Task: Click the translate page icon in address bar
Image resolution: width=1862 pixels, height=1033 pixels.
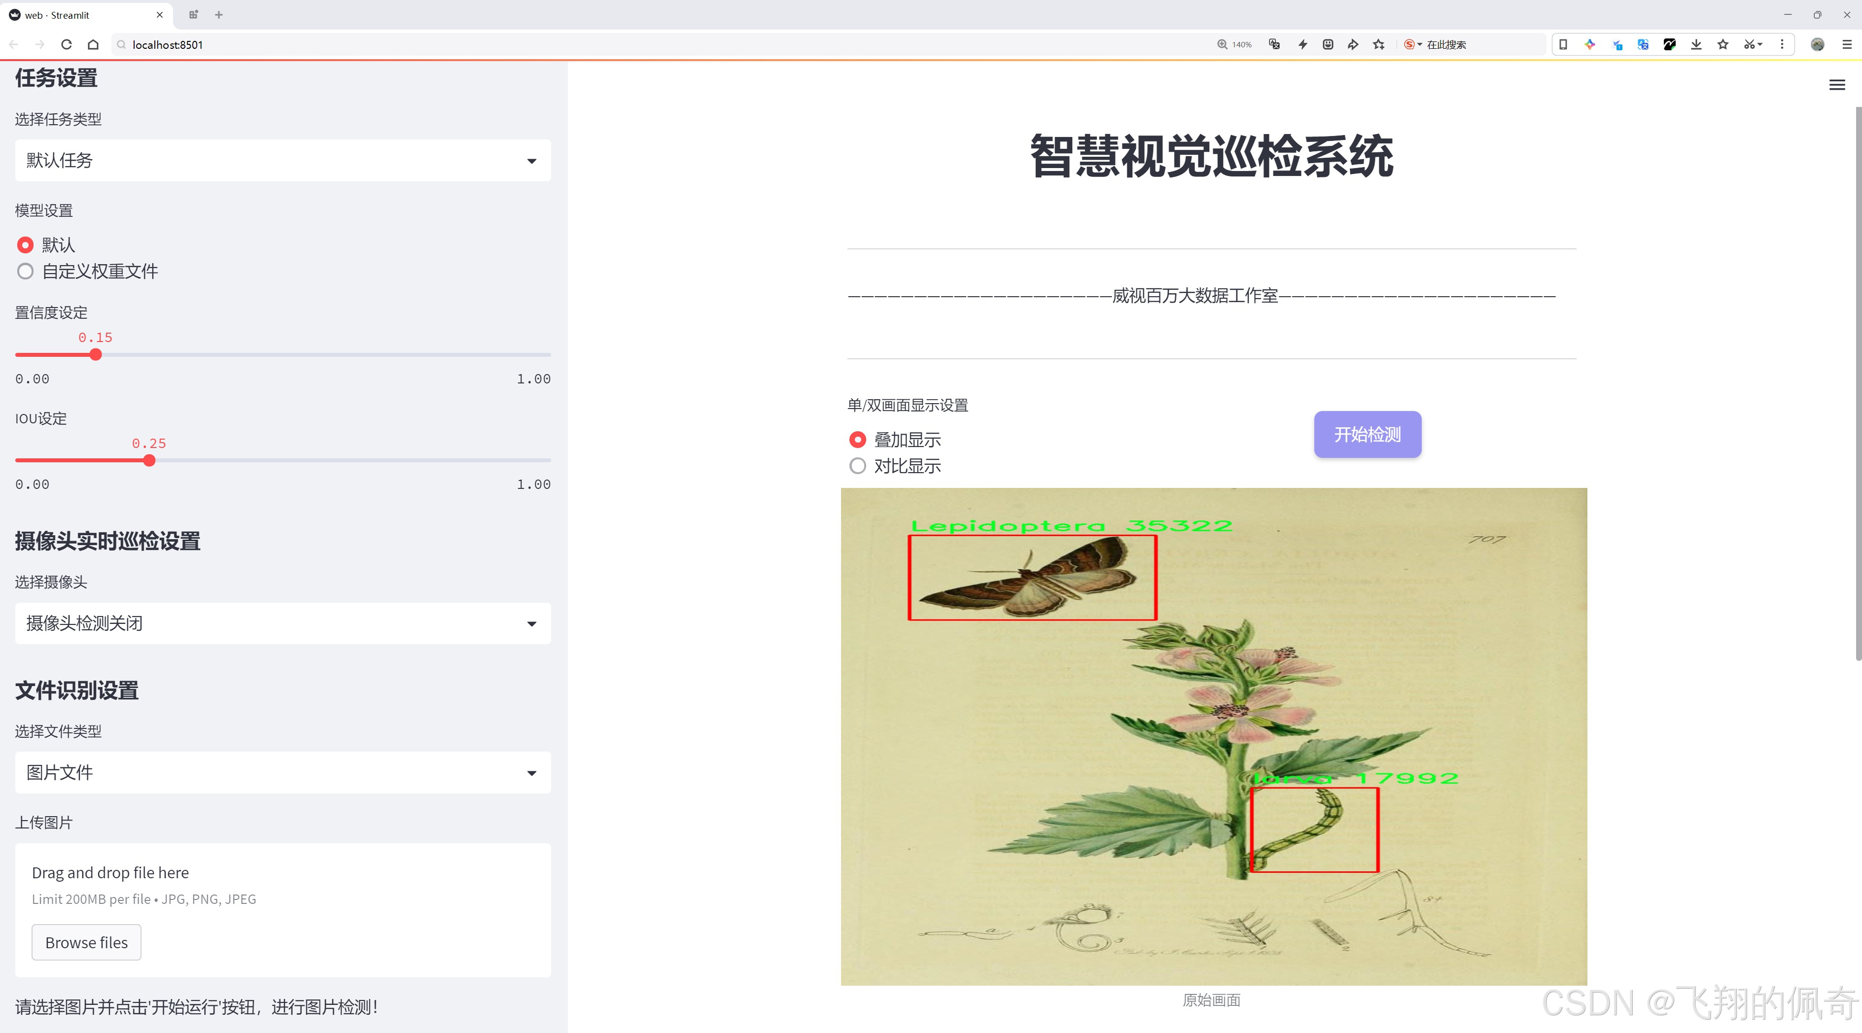Action: pyautogui.click(x=1274, y=45)
